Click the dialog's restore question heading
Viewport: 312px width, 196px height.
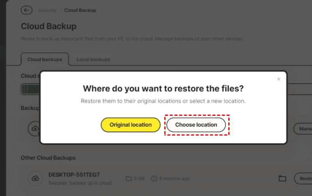(x=163, y=88)
